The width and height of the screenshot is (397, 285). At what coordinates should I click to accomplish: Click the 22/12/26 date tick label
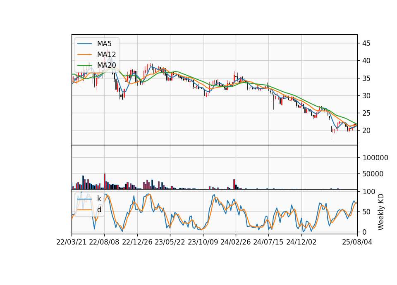pyautogui.click(x=137, y=242)
